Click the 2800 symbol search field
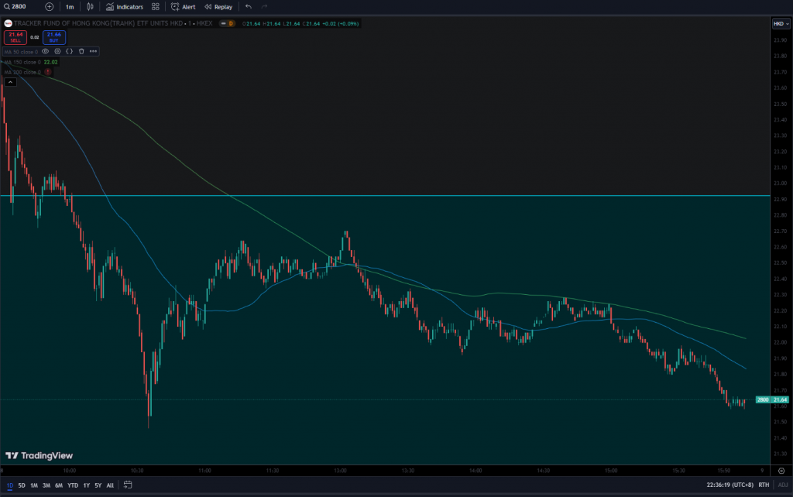 click(x=19, y=6)
